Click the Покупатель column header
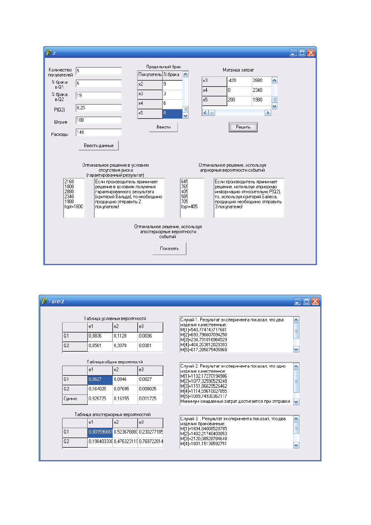Viewport: 371px width, 525px height. (150, 75)
